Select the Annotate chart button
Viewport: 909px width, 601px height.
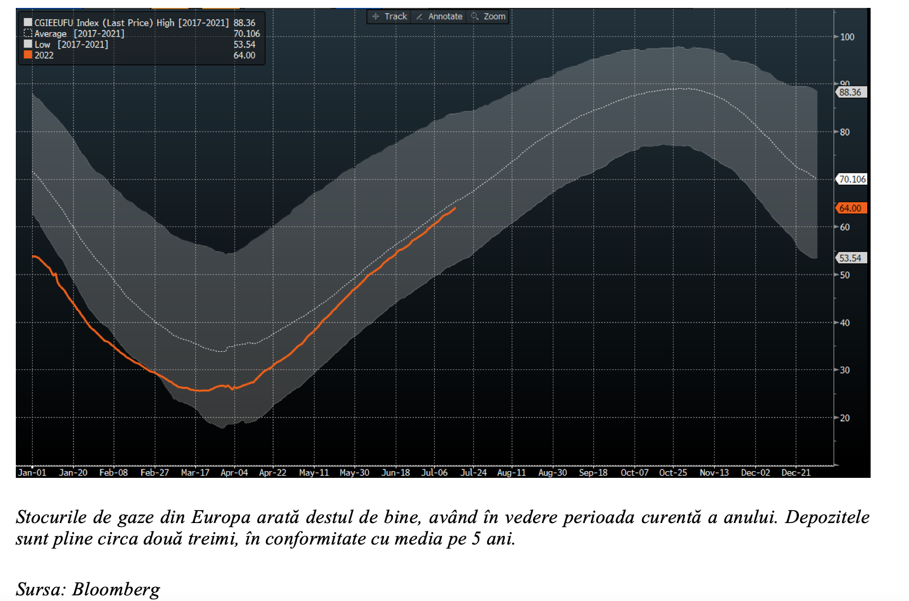[439, 16]
